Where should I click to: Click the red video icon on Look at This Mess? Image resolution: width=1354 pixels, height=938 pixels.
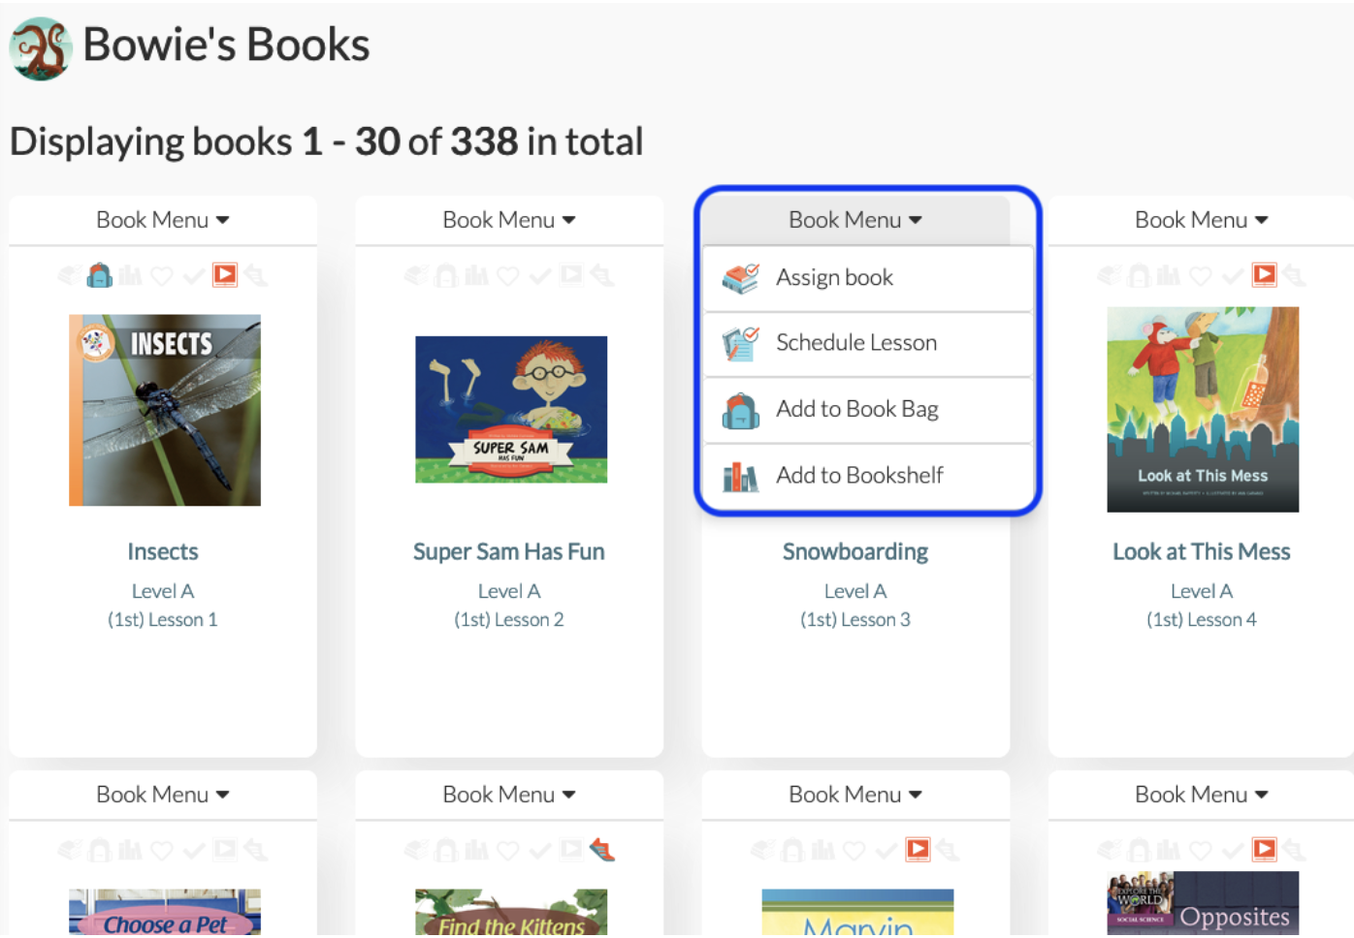[1265, 275]
